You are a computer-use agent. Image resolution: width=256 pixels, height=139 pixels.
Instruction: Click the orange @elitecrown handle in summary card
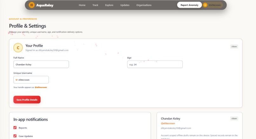pyautogui.click(x=168, y=123)
